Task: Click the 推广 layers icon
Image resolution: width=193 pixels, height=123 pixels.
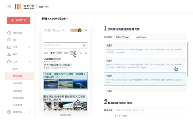Action: [9, 40]
